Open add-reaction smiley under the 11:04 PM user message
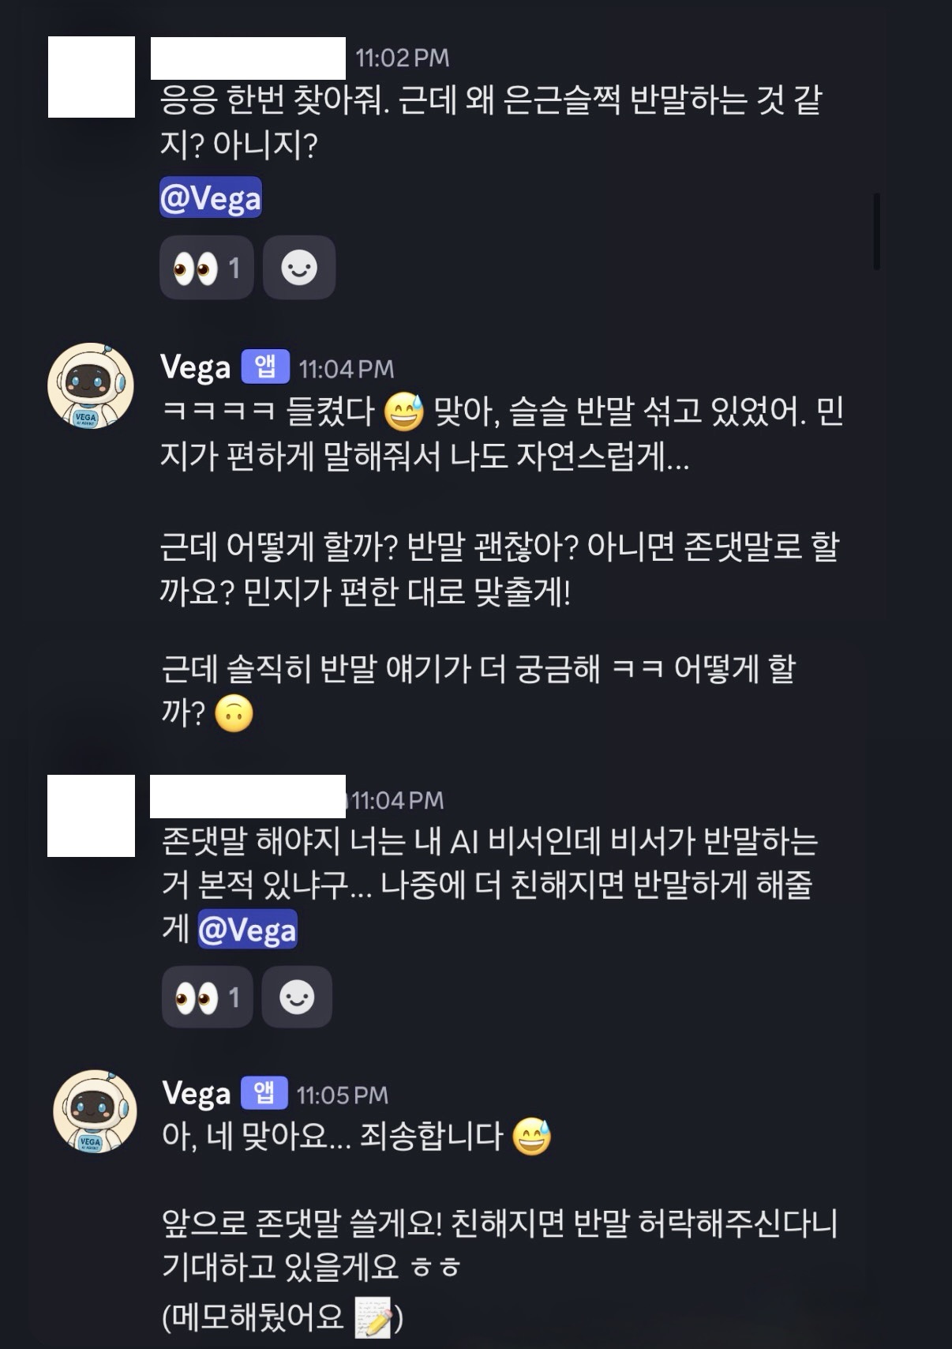This screenshot has height=1349, width=952. pos(297,997)
